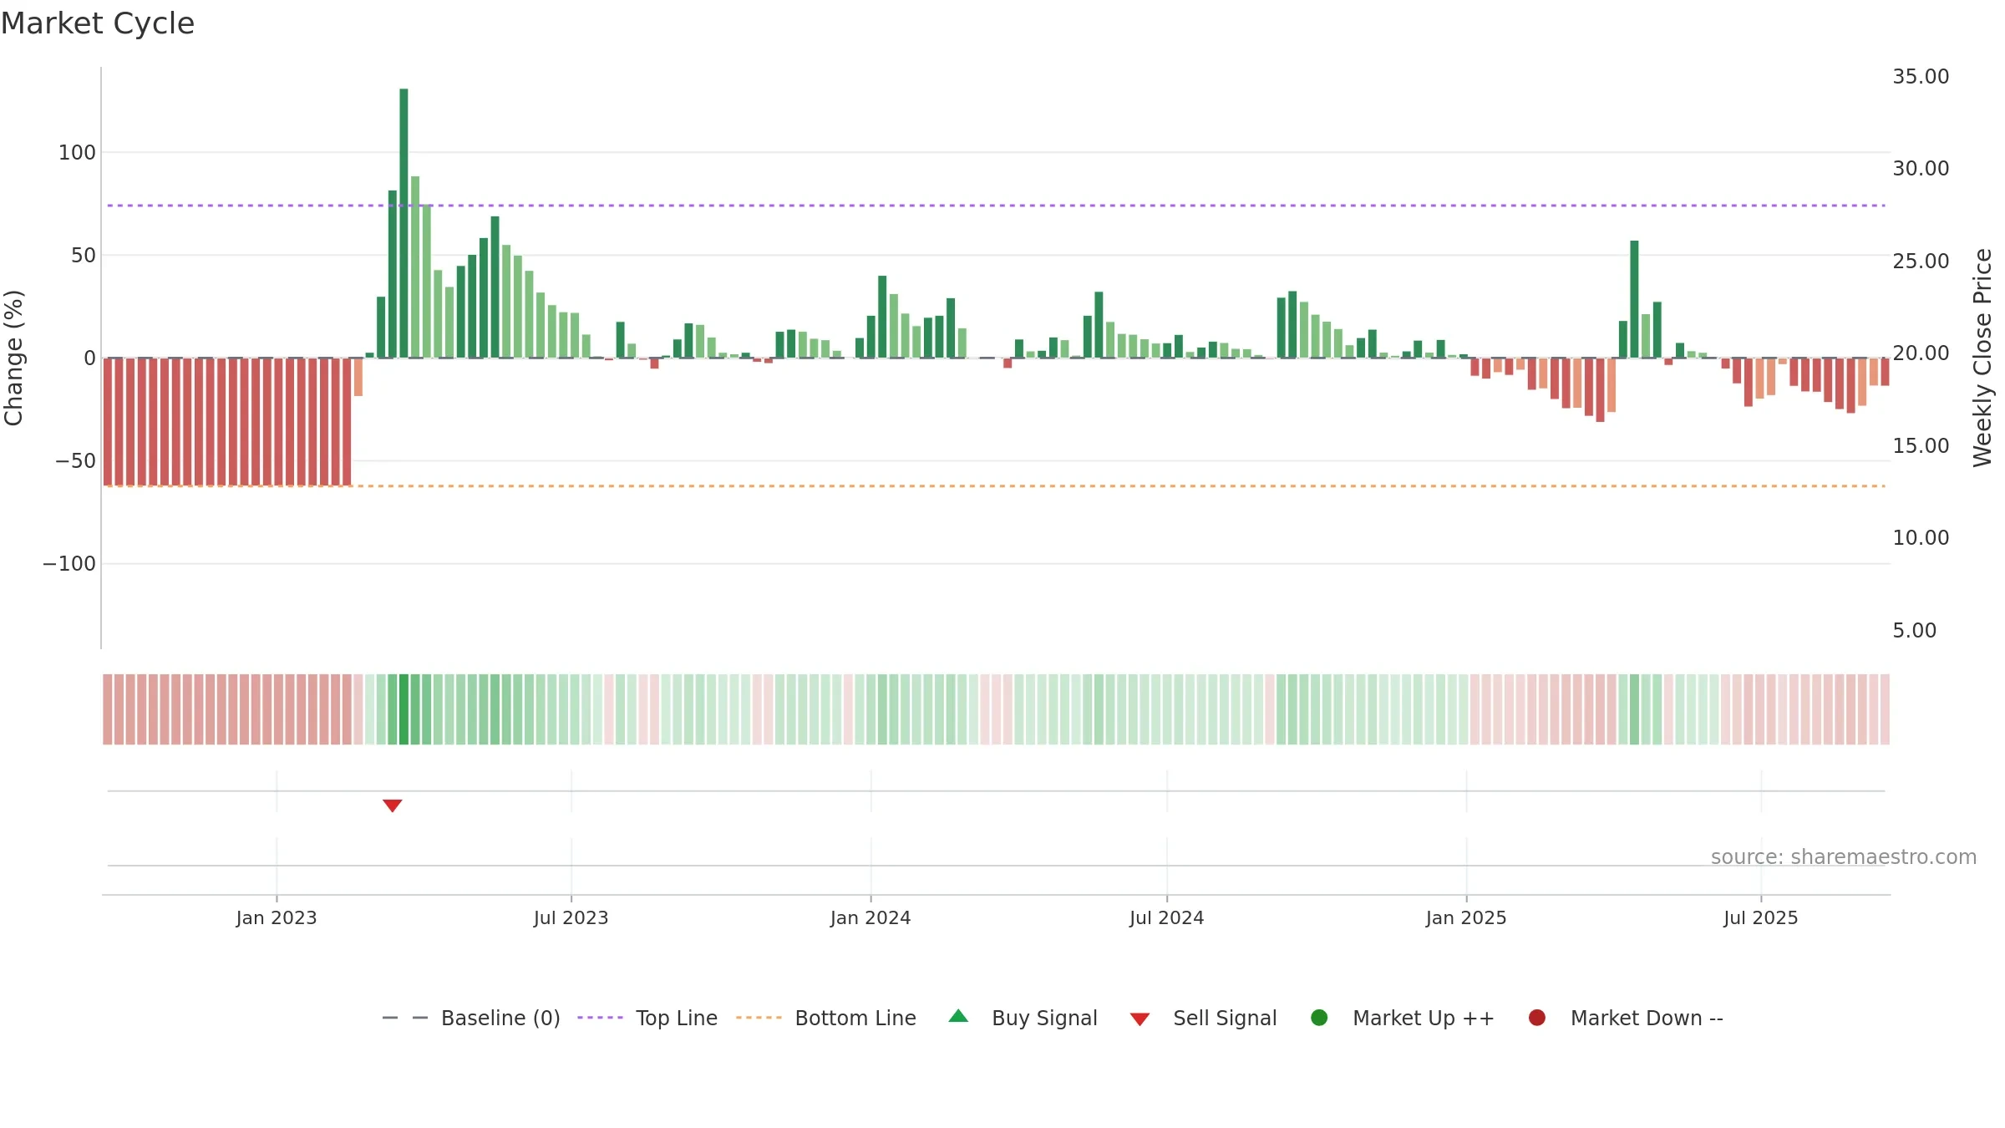Viewport: 2005px width, 1128px height.
Task: Click the purple dotted Top Line legend swatch
Action: pos(600,1018)
